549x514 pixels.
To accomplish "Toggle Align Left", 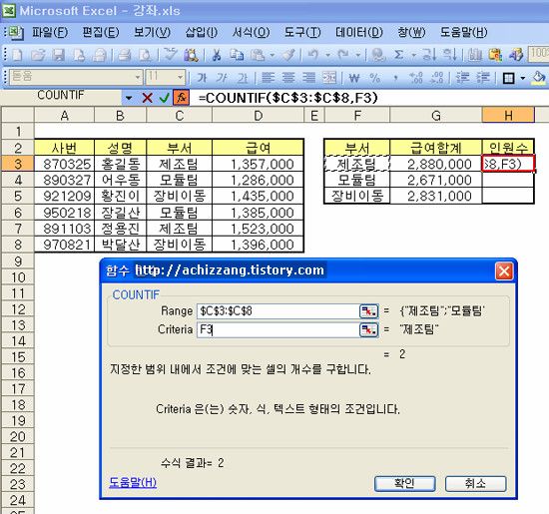I will pos(269,78).
